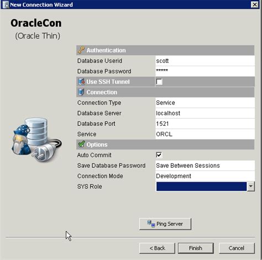Click the window icon in title bar
Viewport: 262px width, 260px height.
pyautogui.click(x=6, y=4)
